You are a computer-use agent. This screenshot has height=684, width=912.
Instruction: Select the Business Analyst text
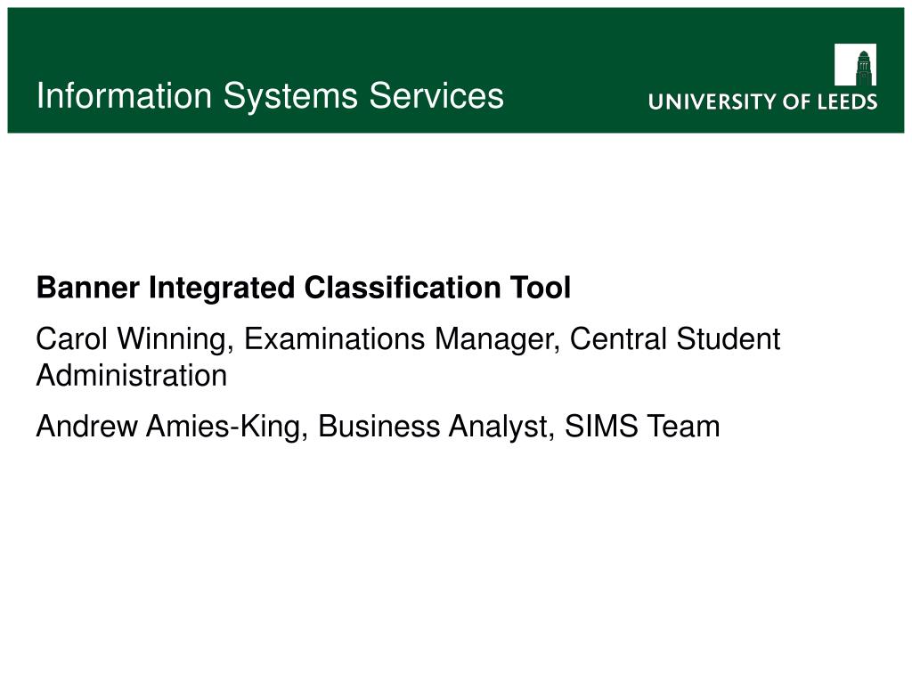(x=433, y=427)
